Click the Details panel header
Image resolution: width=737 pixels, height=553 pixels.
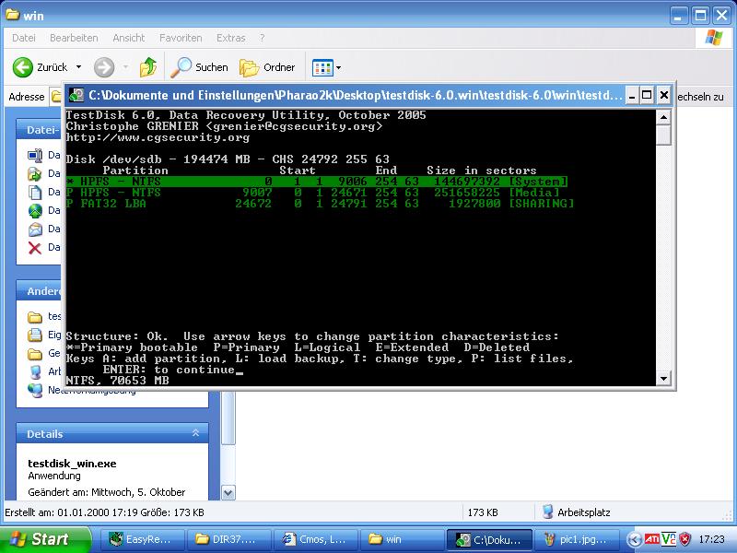click(x=112, y=433)
